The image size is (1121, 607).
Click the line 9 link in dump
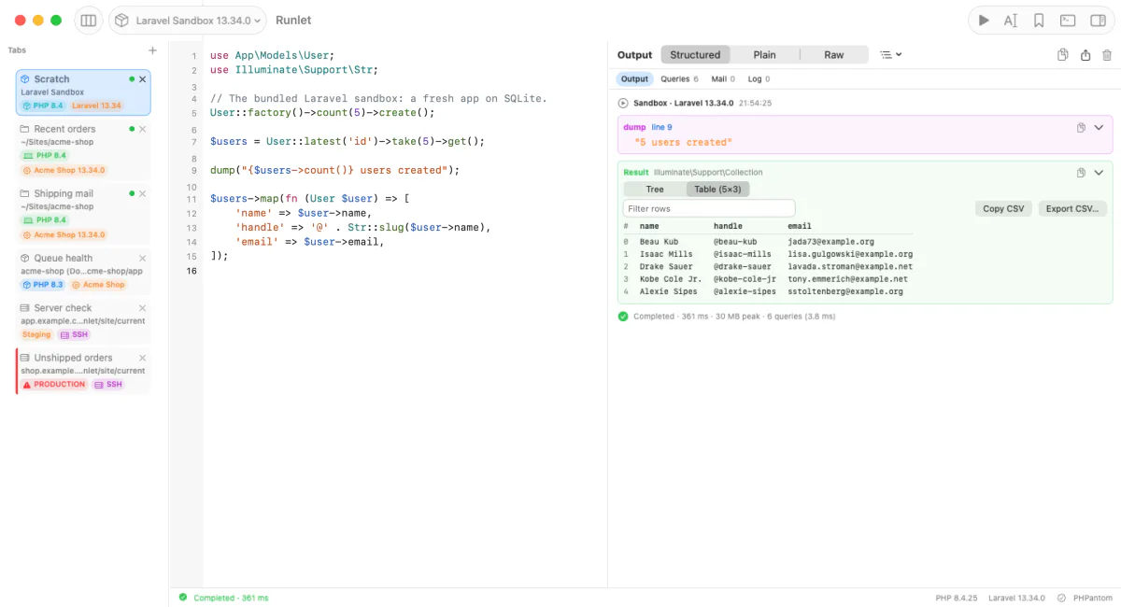click(661, 127)
